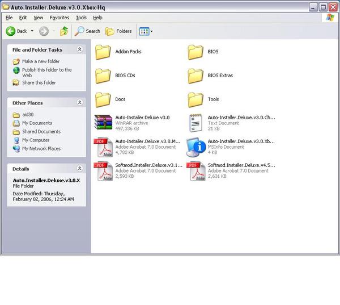Select the Docs folder icon
The width and height of the screenshot is (340, 305).
pos(103,100)
